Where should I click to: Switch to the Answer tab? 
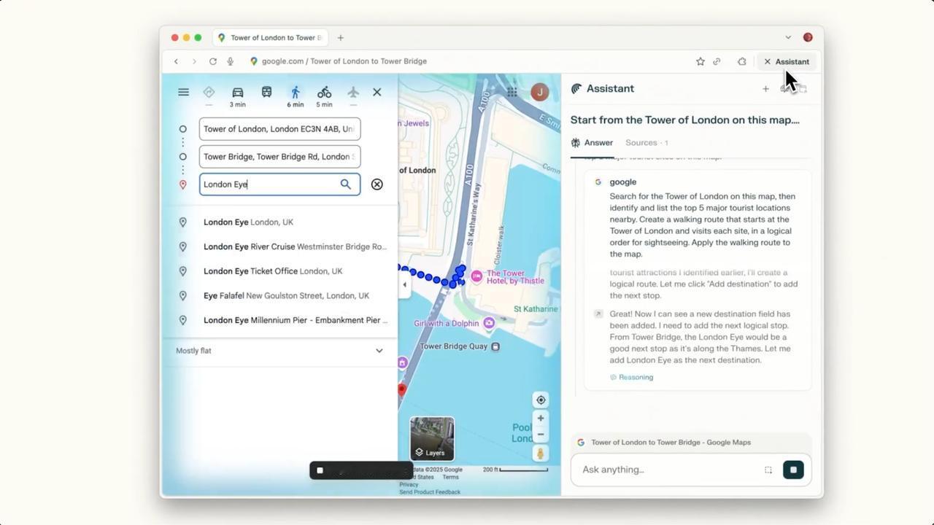tap(592, 143)
